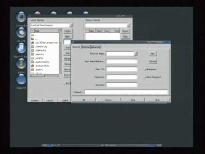The image size is (205, 154).
Task: Click the Comment input field
Action: [x=126, y=92]
